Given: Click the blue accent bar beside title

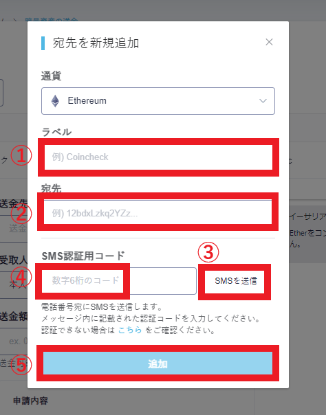Looking at the screenshot, I should 43,43.
